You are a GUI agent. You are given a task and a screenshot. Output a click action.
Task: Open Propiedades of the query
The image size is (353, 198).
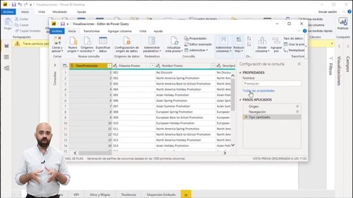point(195,38)
